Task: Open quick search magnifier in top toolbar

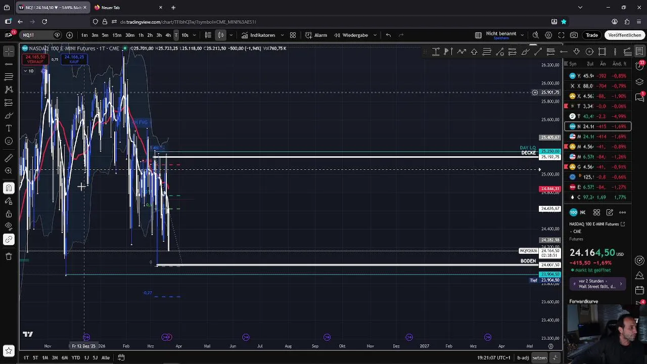Action: pos(536,35)
